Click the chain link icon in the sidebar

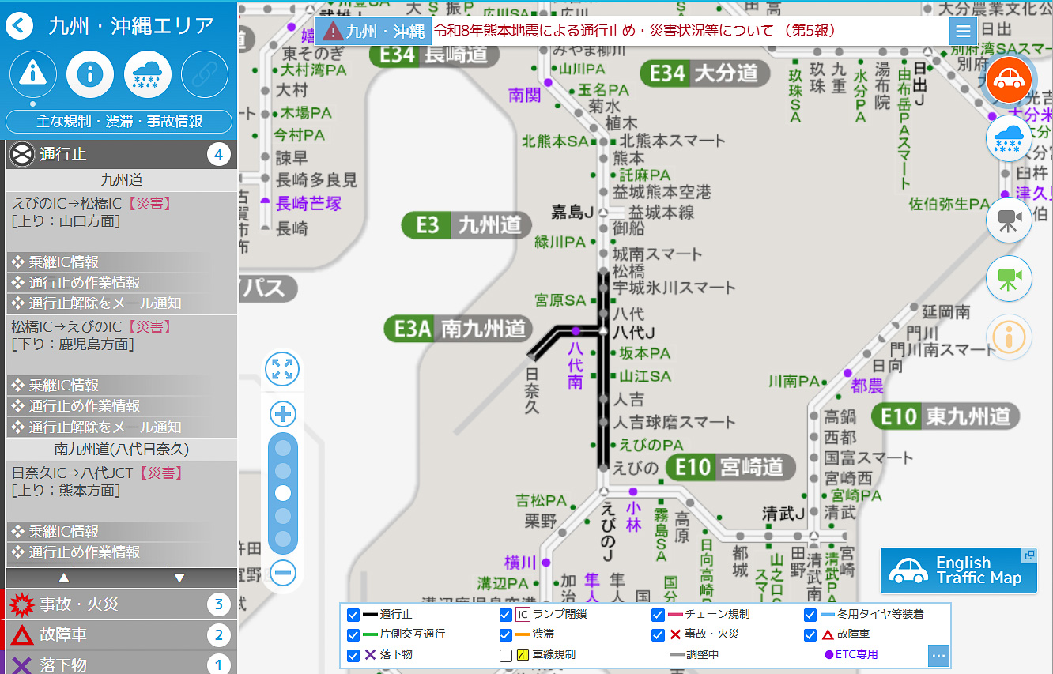pyautogui.click(x=205, y=74)
